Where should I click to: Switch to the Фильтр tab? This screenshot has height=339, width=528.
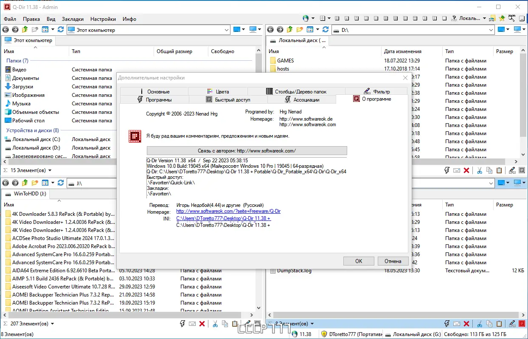pyautogui.click(x=376, y=91)
